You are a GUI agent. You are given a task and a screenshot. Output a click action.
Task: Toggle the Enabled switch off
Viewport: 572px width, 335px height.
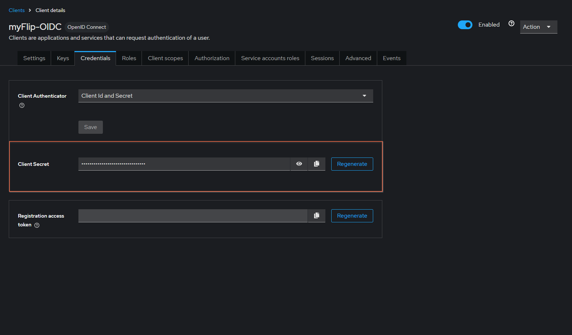click(465, 25)
